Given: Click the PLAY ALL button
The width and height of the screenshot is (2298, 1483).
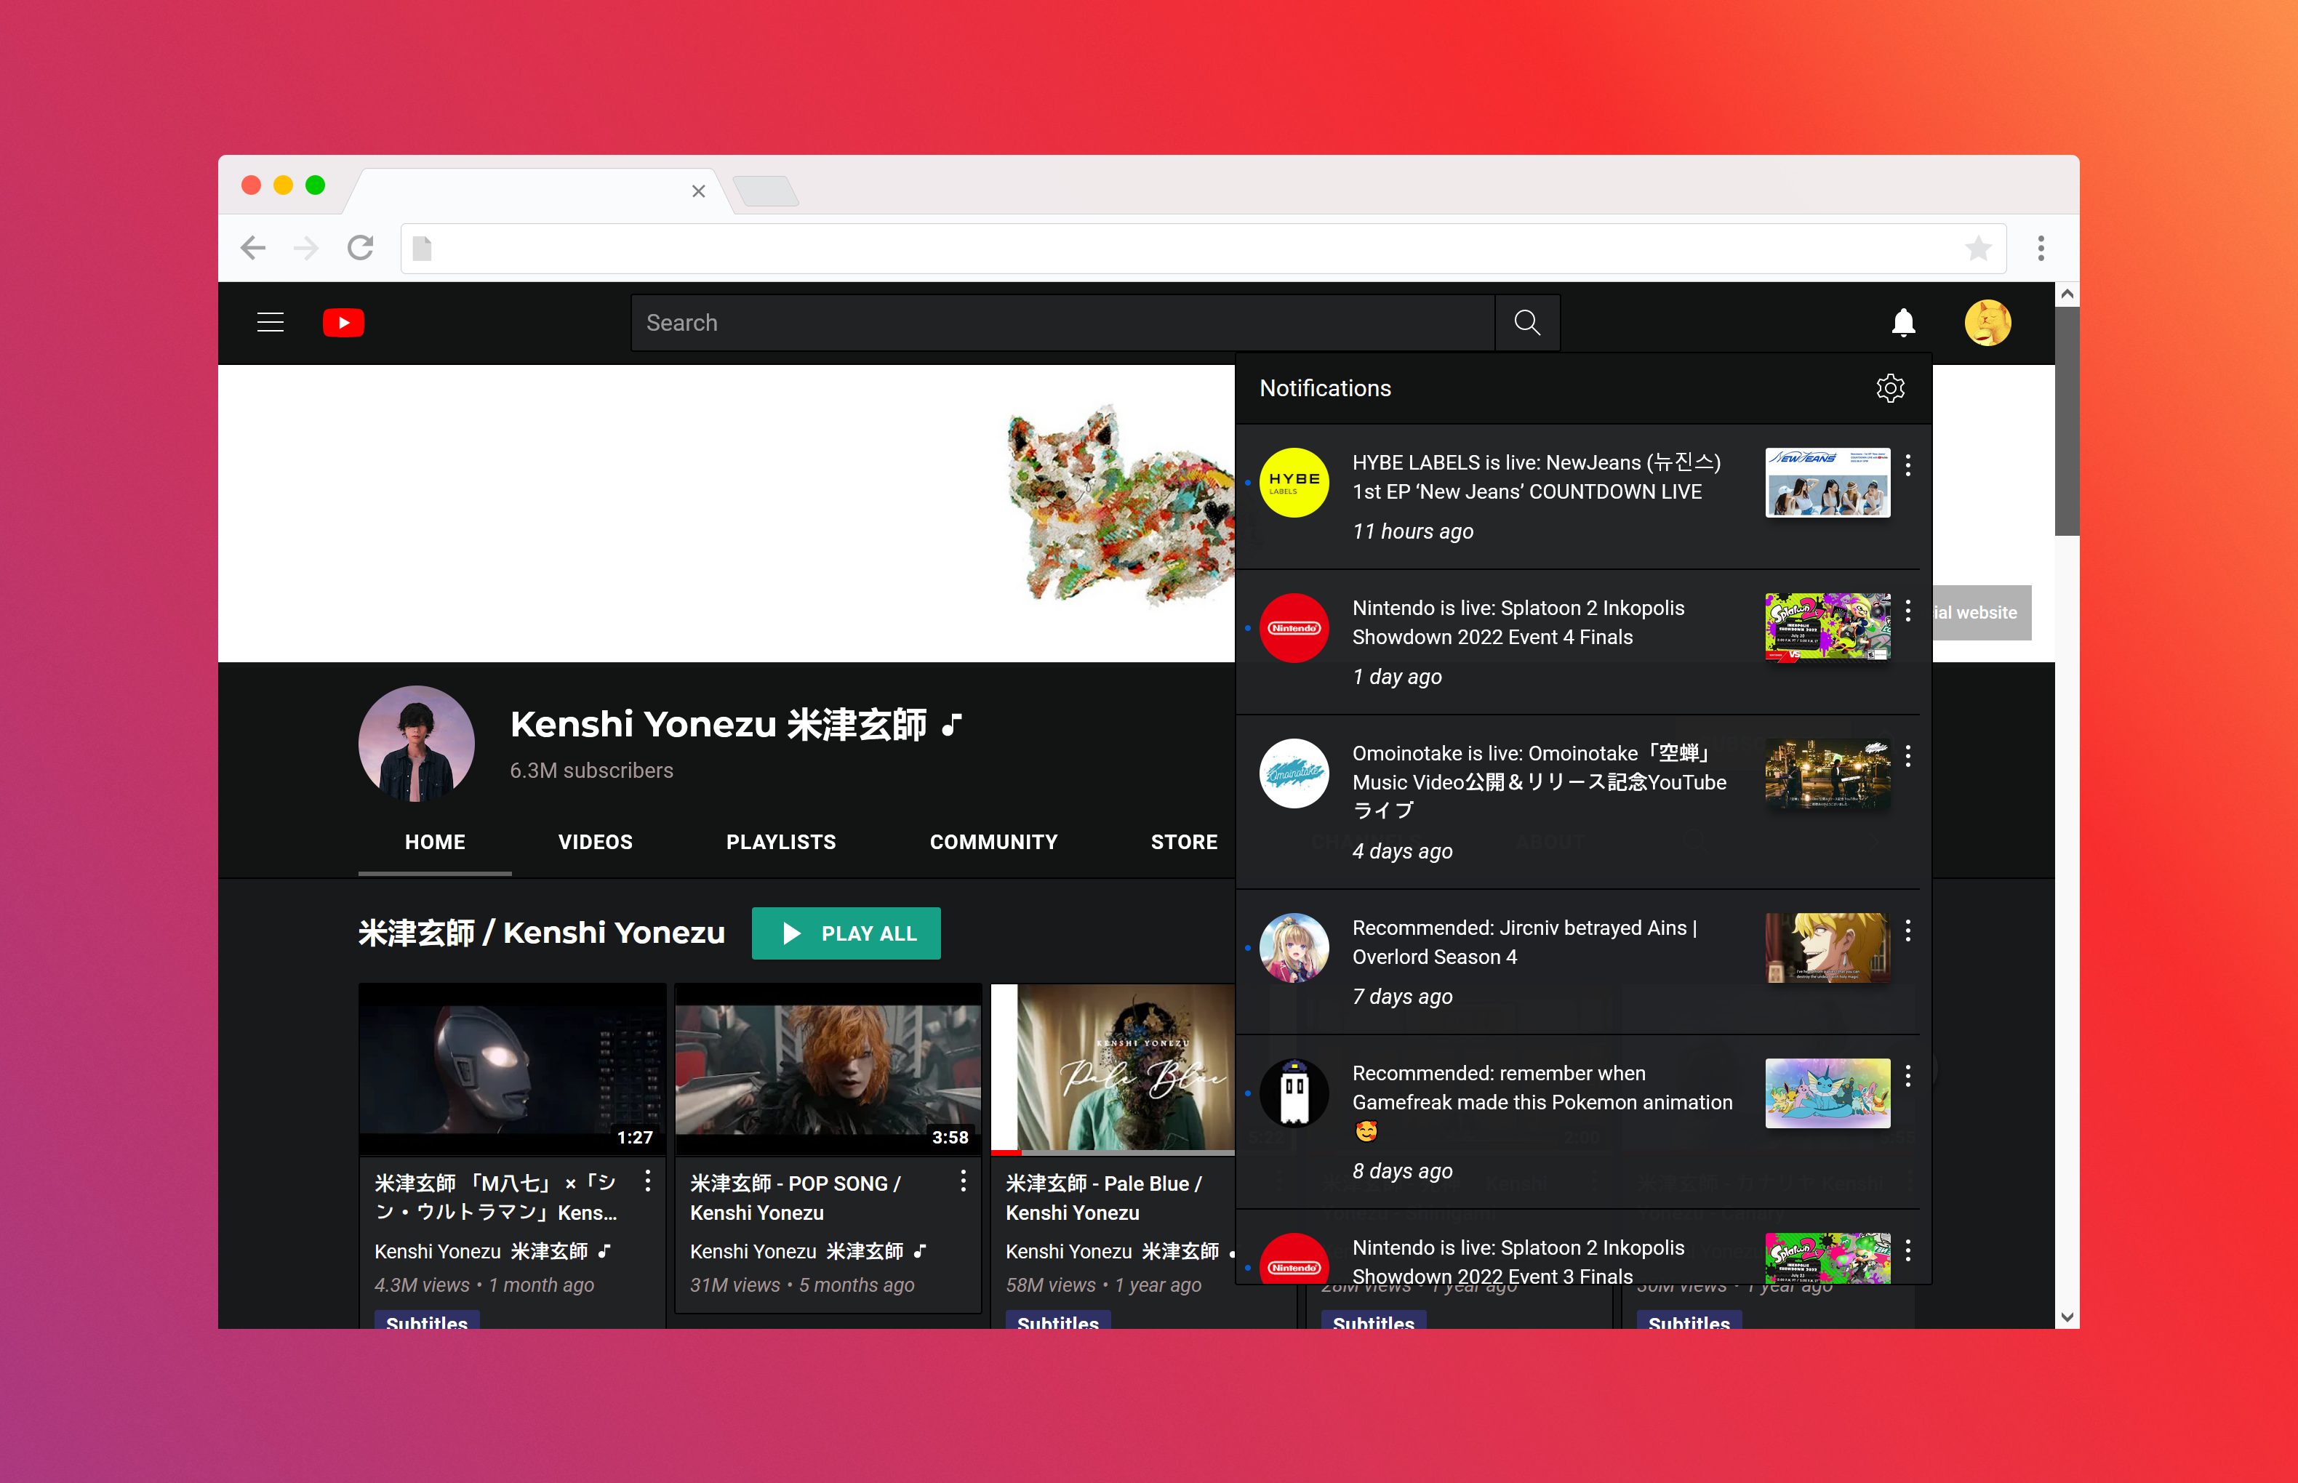Looking at the screenshot, I should [x=846, y=933].
